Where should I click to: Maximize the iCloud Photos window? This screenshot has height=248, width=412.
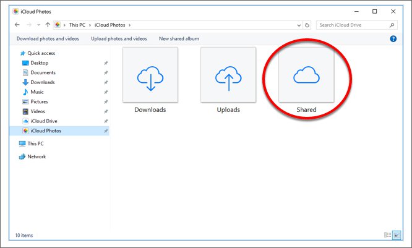375,11
